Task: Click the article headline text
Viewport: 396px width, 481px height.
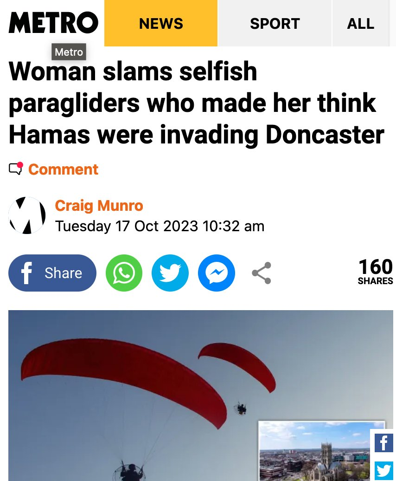Action: [x=196, y=103]
